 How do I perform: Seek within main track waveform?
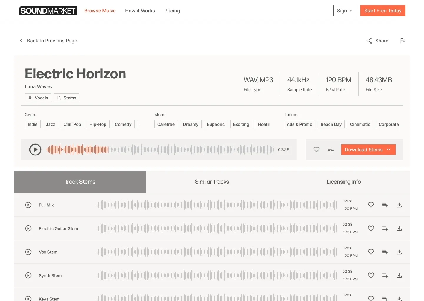pos(160,150)
